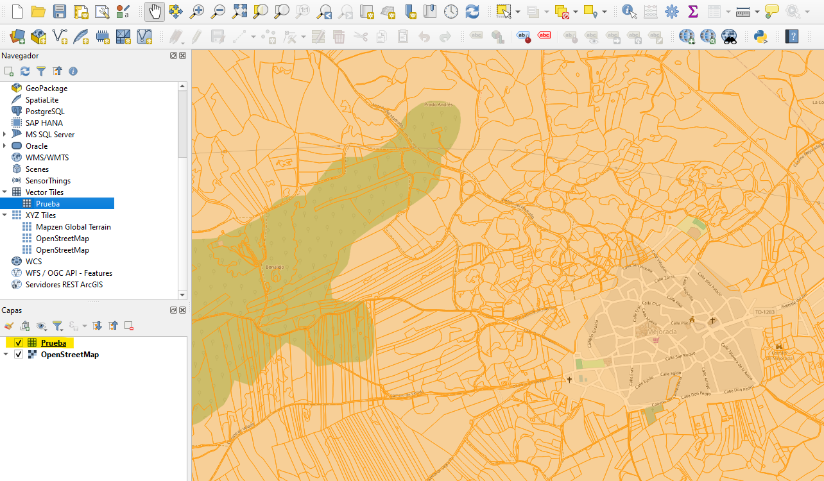Image resolution: width=824 pixels, height=481 pixels.
Task: Click the New Temporary Scratch Layer icon
Action: 102,37
